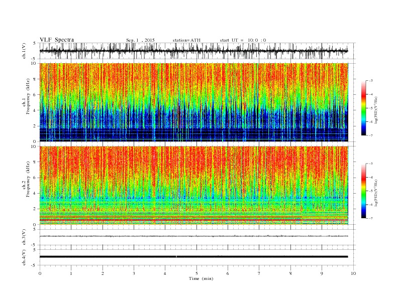Click the ch.2 colorbar 'log(PSD)(V²/Hz)' label
The height and width of the screenshot is (307, 398).
(x=376, y=193)
